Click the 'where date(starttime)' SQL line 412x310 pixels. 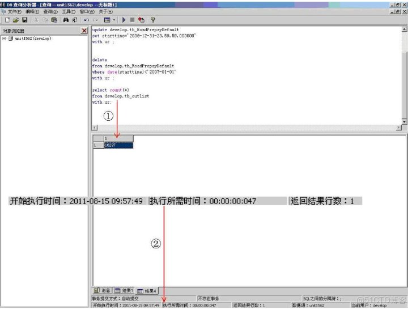[134, 72]
